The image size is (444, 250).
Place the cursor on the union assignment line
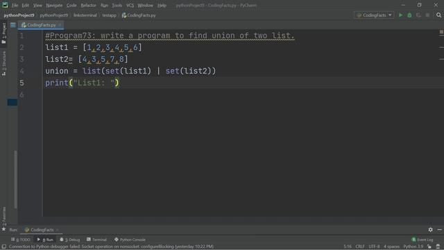click(x=130, y=71)
